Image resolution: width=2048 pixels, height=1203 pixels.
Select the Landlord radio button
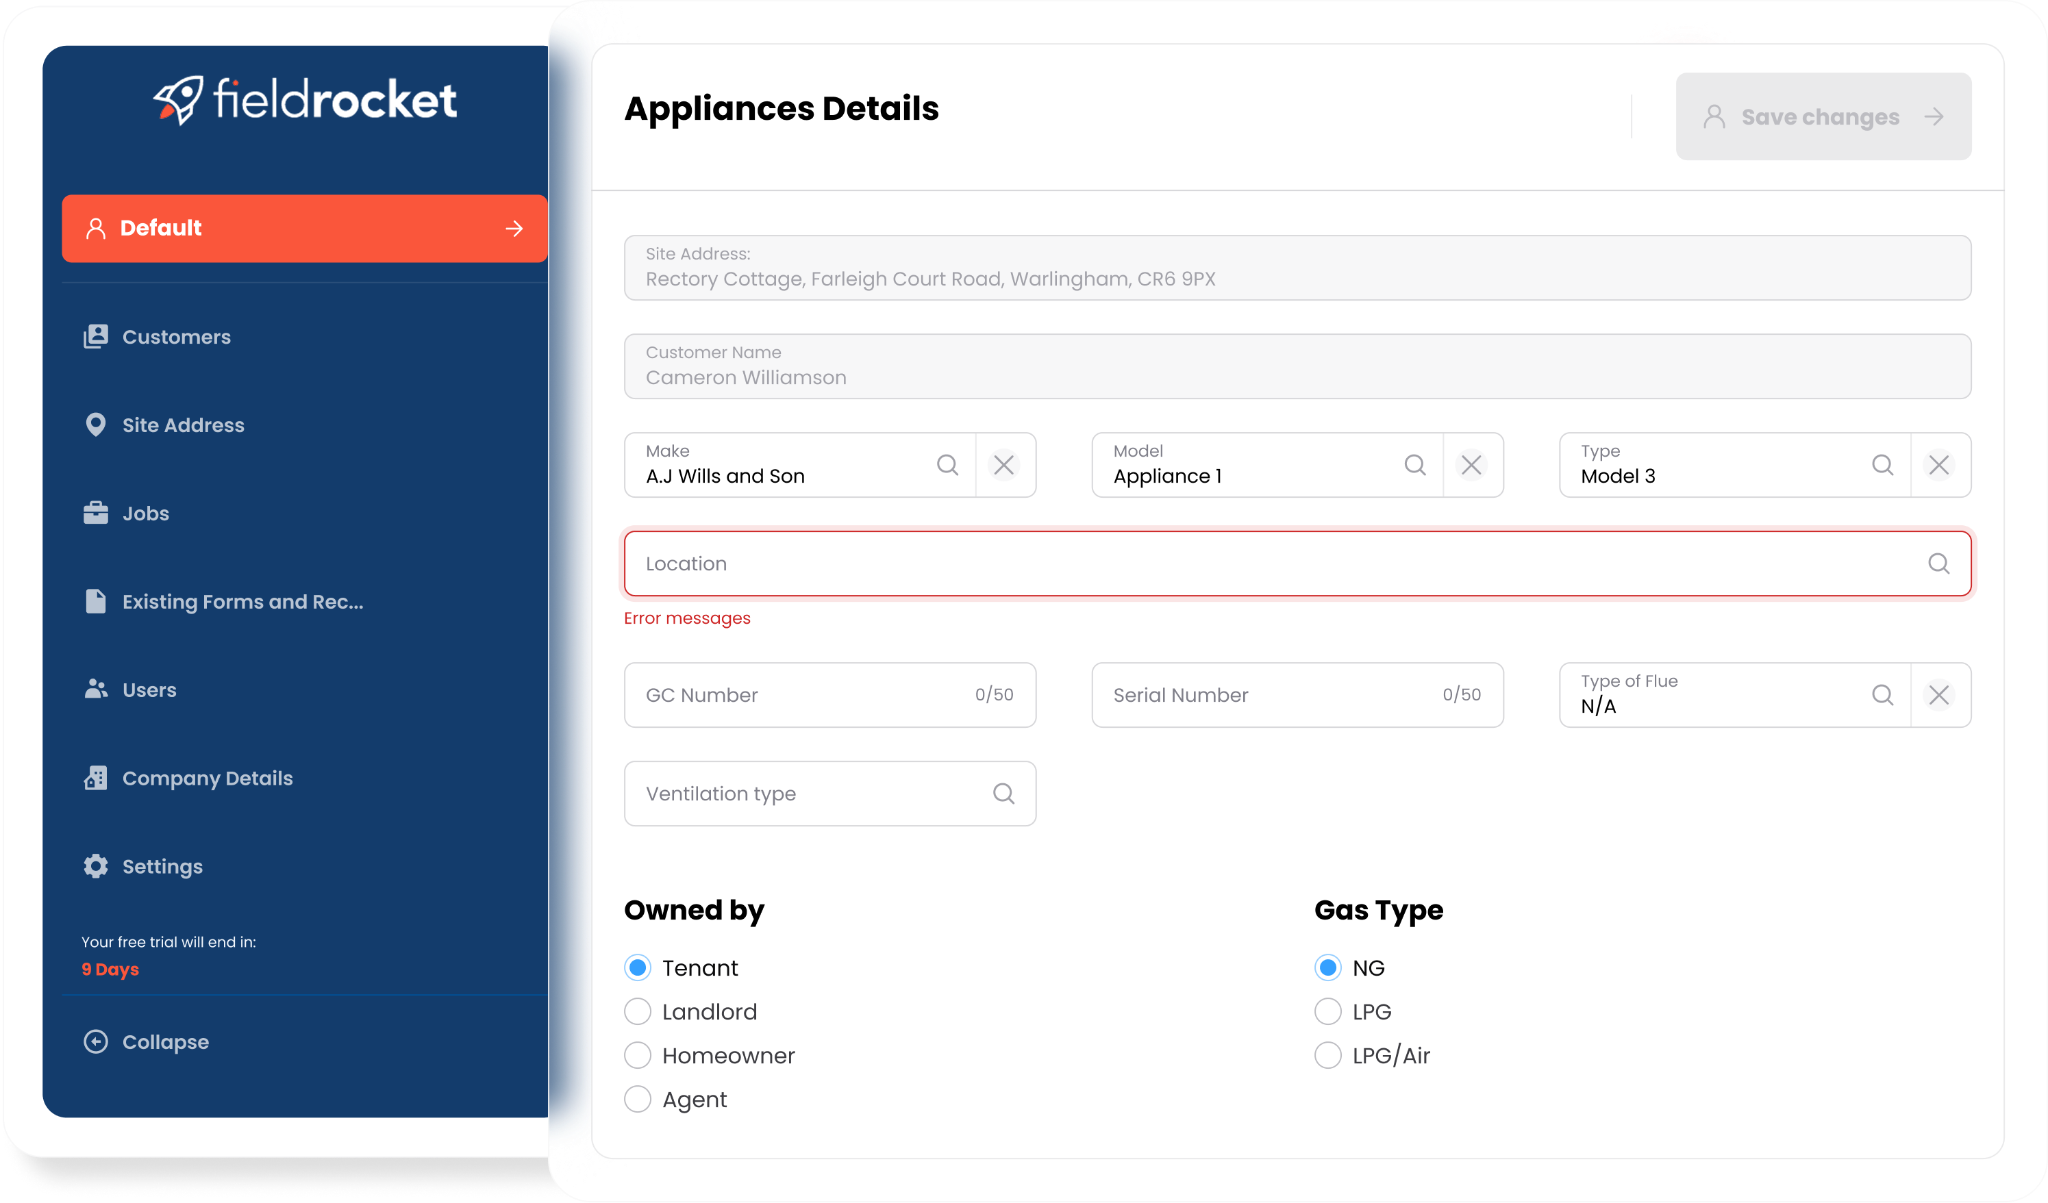(638, 1011)
